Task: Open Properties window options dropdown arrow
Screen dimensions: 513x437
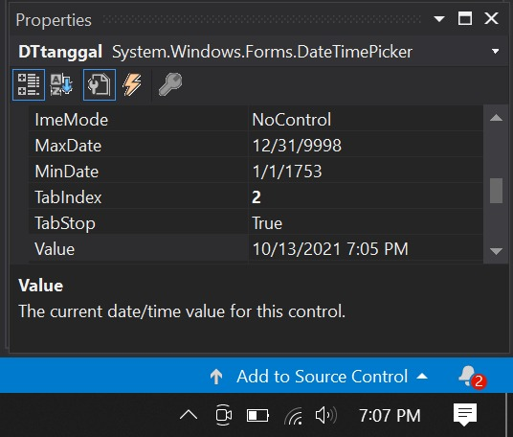Action: click(x=439, y=19)
